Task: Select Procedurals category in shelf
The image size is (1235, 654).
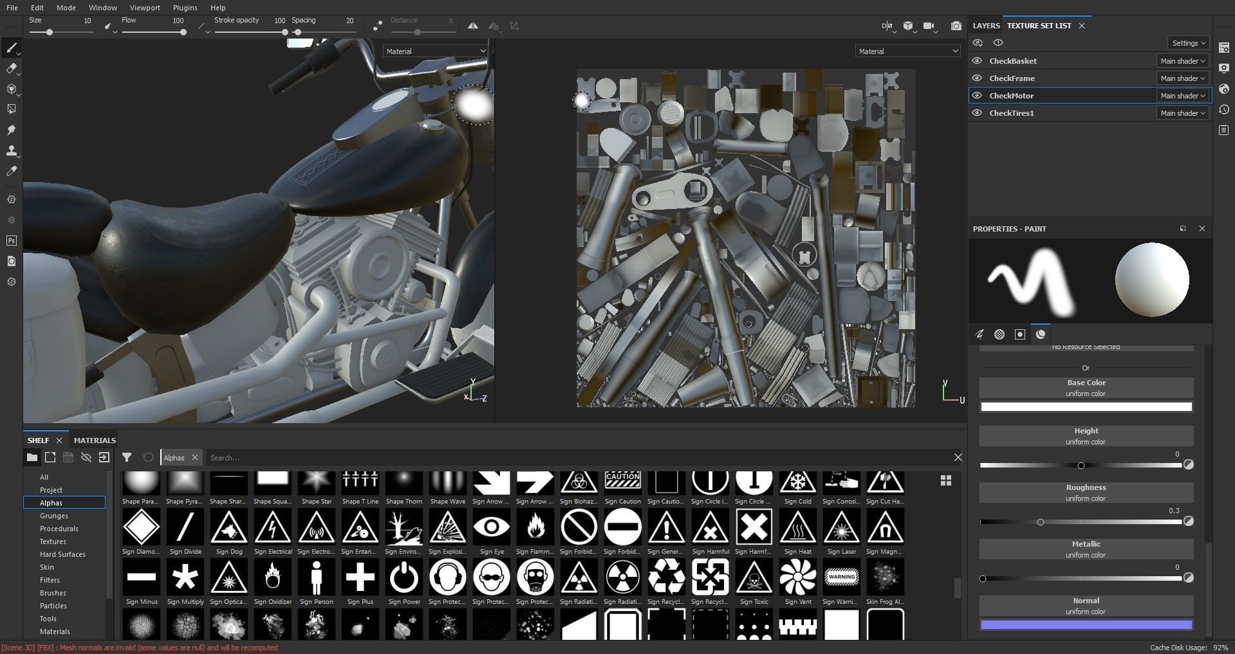Action: point(59,529)
